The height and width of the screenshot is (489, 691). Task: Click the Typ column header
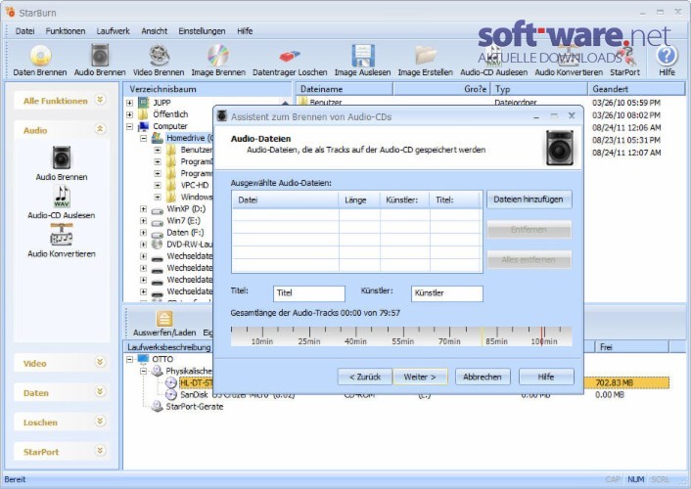click(x=539, y=89)
